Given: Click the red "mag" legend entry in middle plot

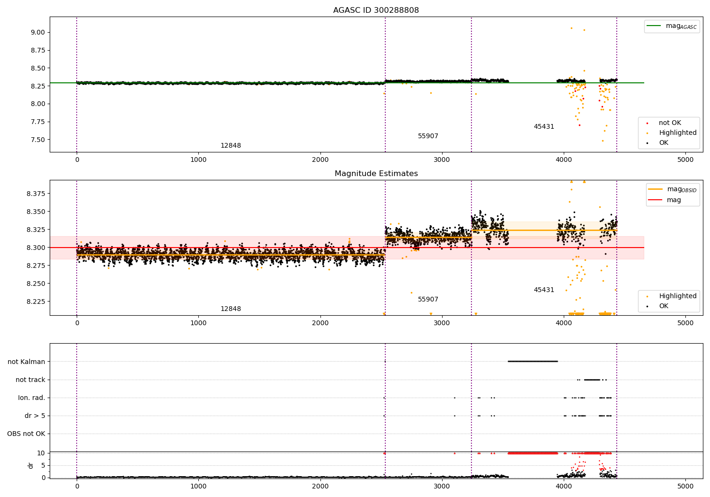Looking at the screenshot, I should coord(665,200).
